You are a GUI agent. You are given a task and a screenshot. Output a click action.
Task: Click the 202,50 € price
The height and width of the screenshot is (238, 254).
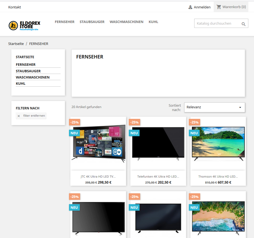pos(164,182)
